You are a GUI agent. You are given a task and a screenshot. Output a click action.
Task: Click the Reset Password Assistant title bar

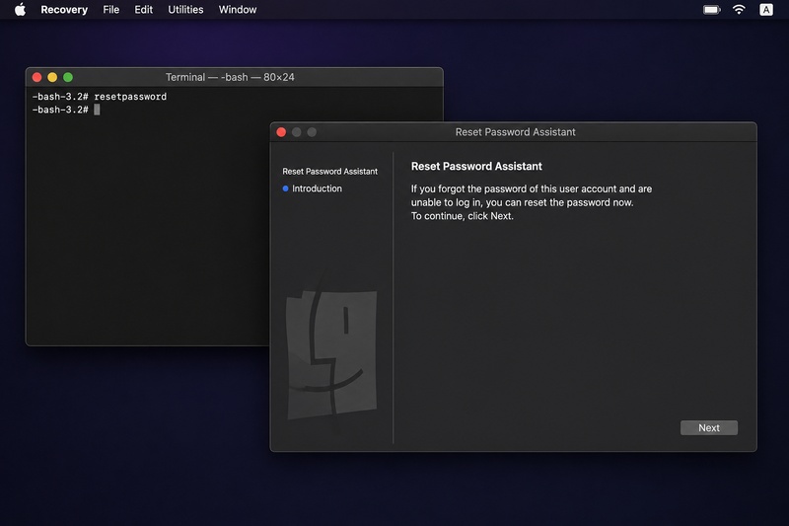click(x=515, y=132)
